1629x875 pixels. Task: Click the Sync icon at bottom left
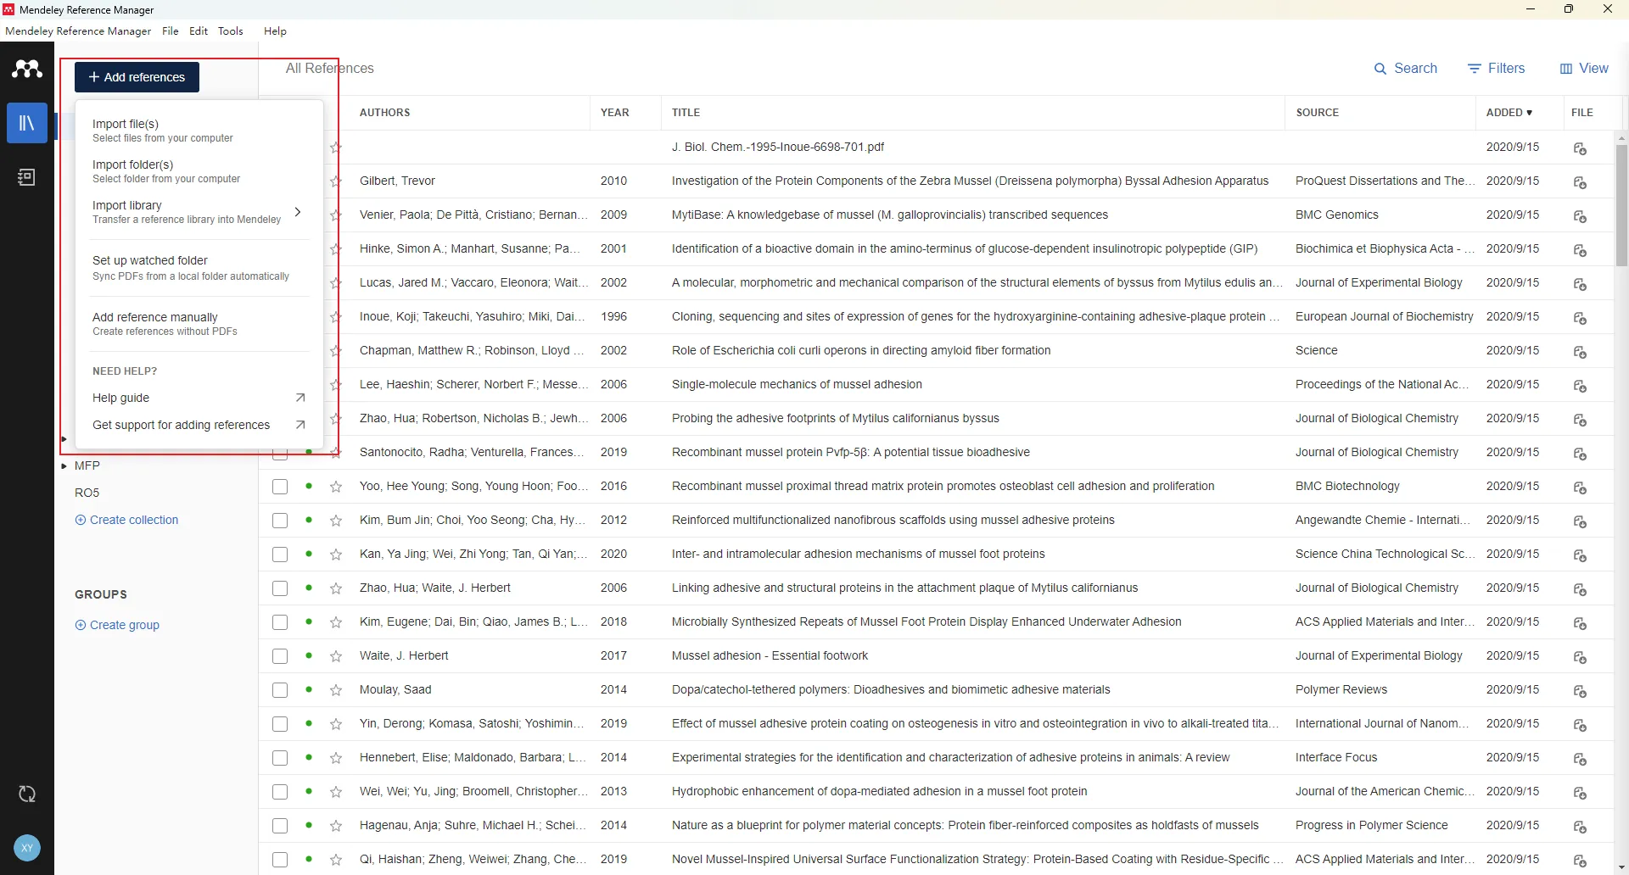pyautogui.click(x=27, y=794)
